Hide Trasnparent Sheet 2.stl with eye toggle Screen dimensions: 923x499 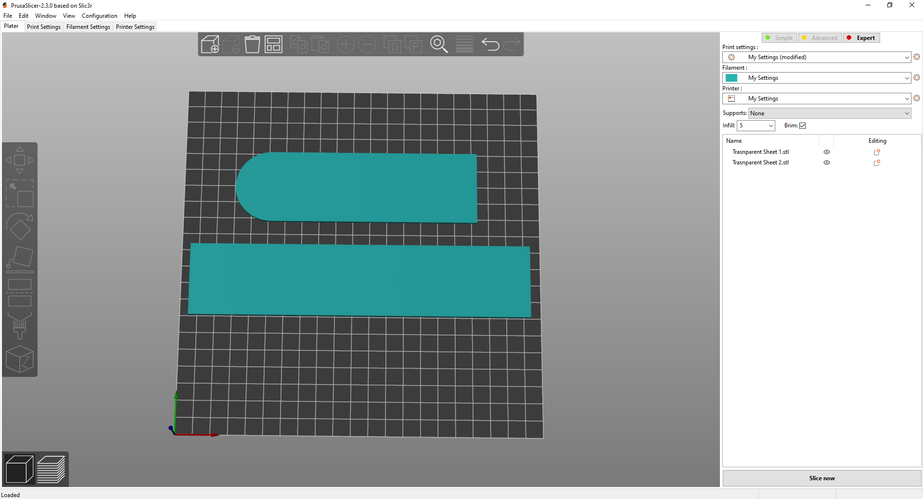click(x=826, y=162)
